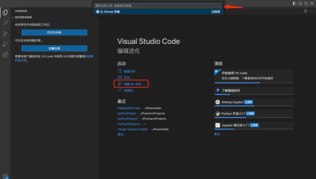Open 了解基础知识 walkthrough

(x=254, y=91)
